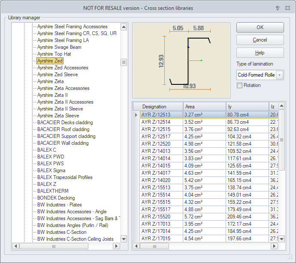Screen dimensions: 296x263
Task: Click the Z cross-section preview image
Action: [x=181, y=60]
